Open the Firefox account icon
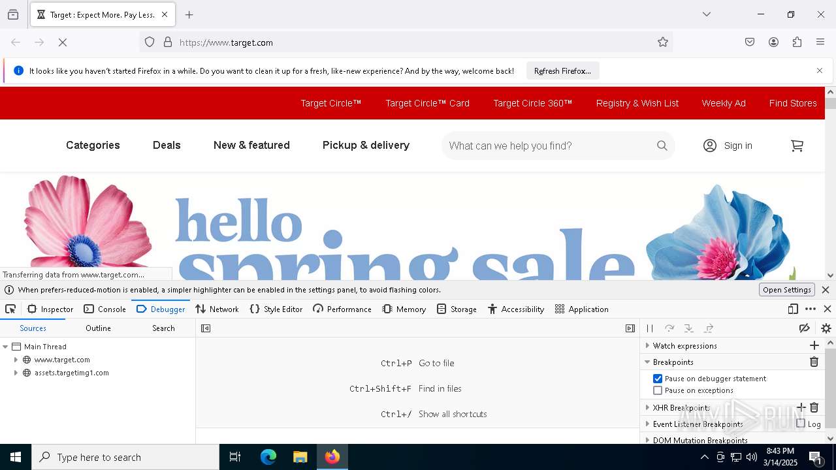Viewport: 836px width, 470px height. pos(773,42)
